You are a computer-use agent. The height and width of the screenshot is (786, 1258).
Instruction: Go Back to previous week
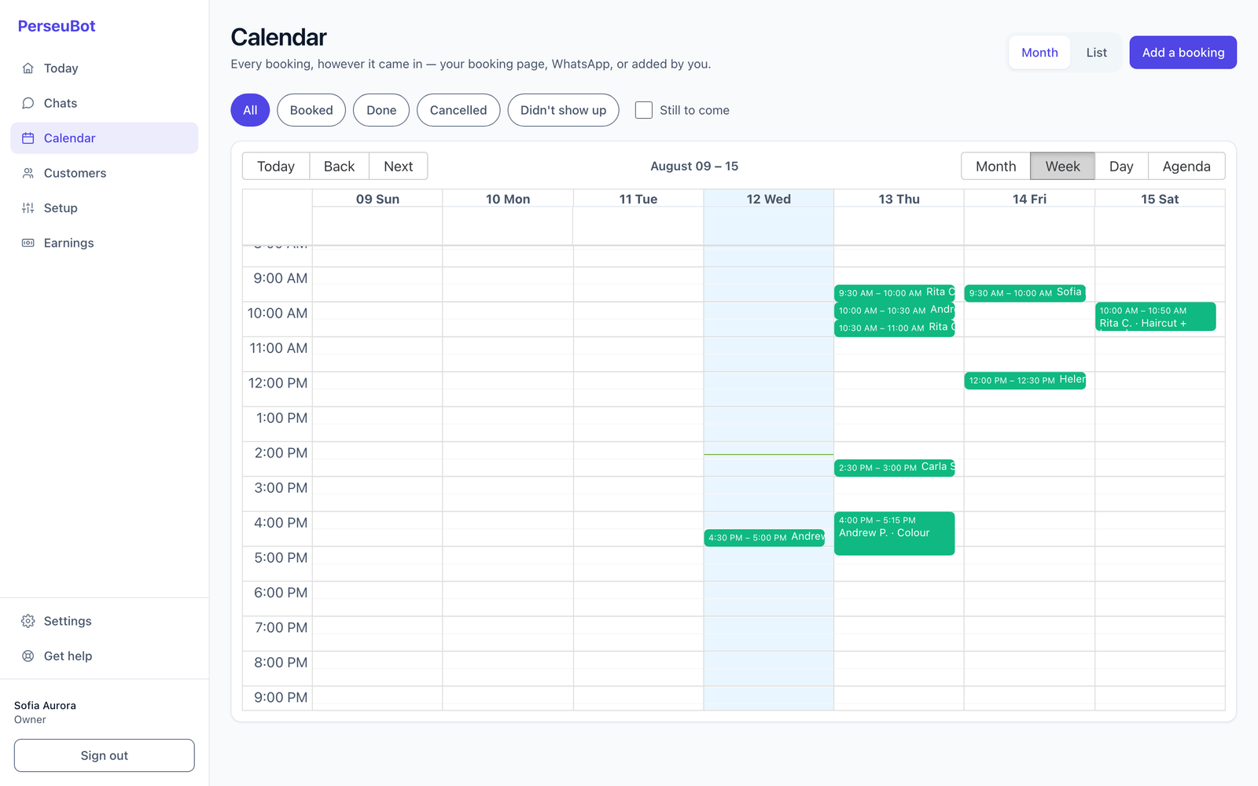tap(339, 167)
